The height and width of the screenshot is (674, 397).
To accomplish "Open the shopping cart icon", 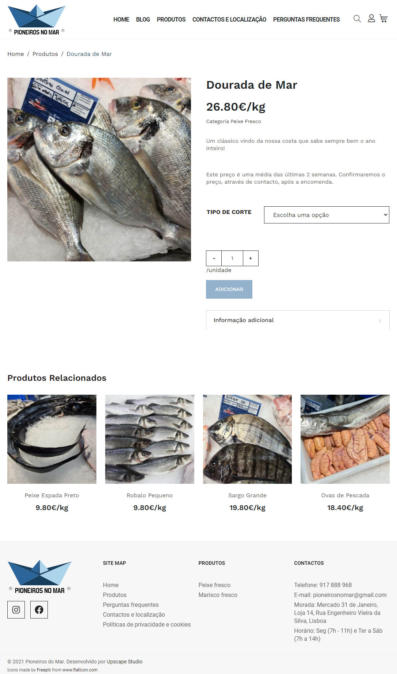I will [x=383, y=18].
